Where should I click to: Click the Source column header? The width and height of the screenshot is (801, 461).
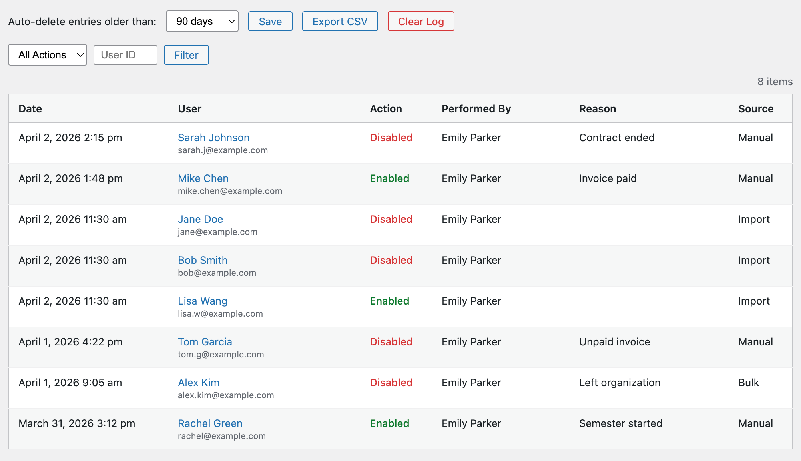(755, 109)
